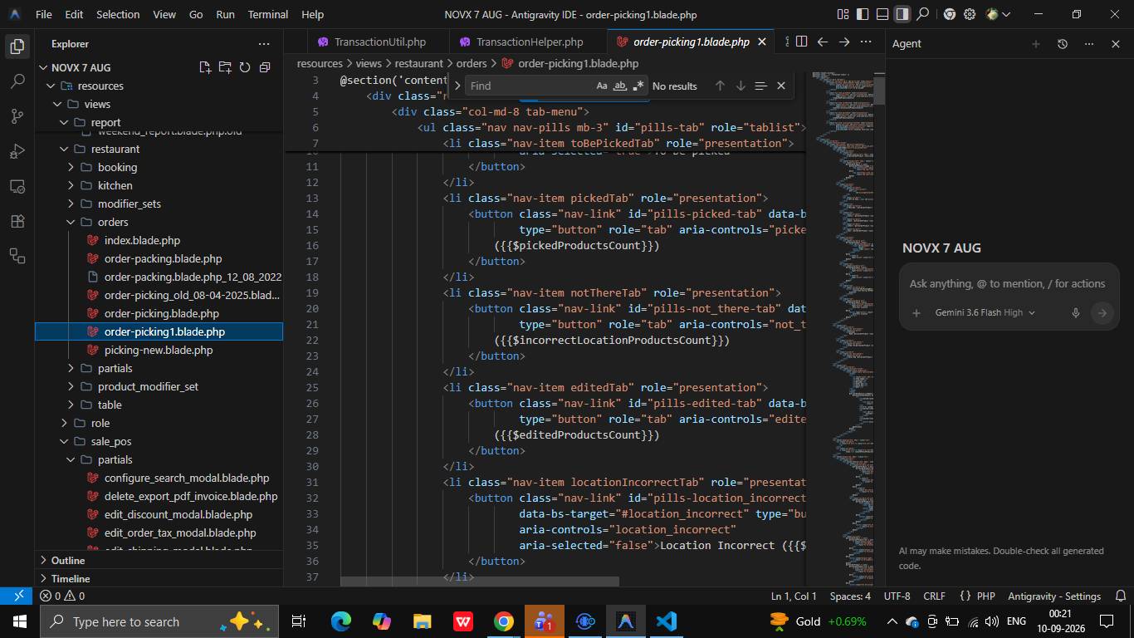Click Antigravity - Settings in status bar
1134x638 pixels.
point(1054,596)
